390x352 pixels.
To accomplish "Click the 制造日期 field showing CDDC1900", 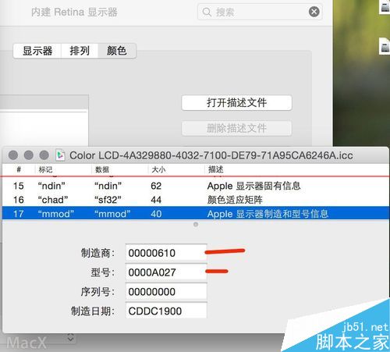I will [x=166, y=311].
